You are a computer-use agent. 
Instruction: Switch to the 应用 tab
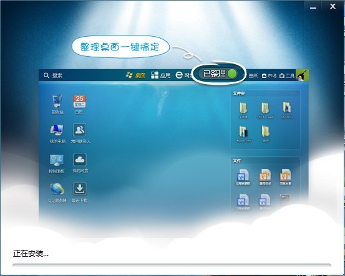point(161,75)
